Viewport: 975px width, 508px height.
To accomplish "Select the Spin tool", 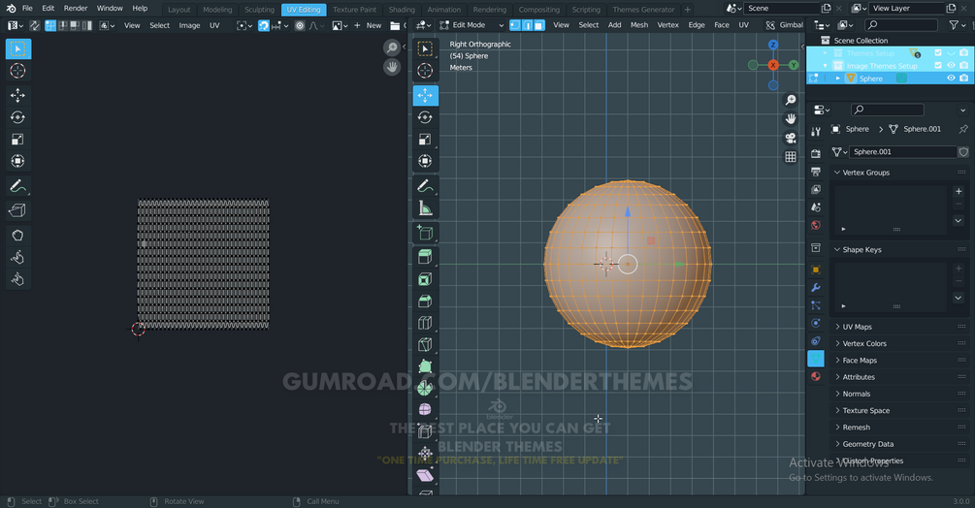I will 425,388.
